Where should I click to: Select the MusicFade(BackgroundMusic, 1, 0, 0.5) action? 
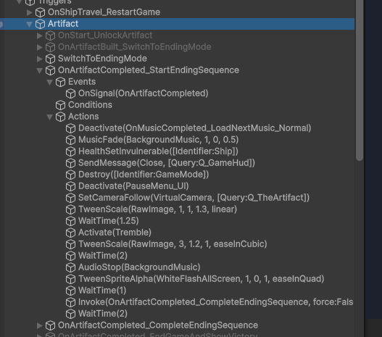[x=158, y=140]
